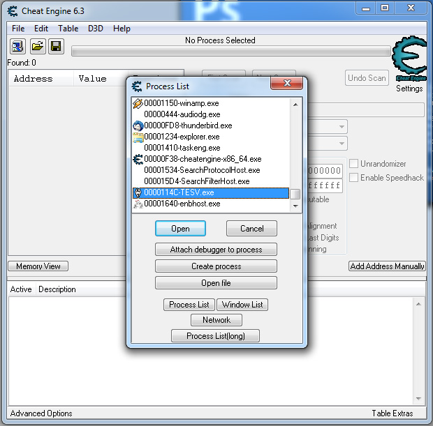
Task: Open the File menu
Action: [x=18, y=29]
